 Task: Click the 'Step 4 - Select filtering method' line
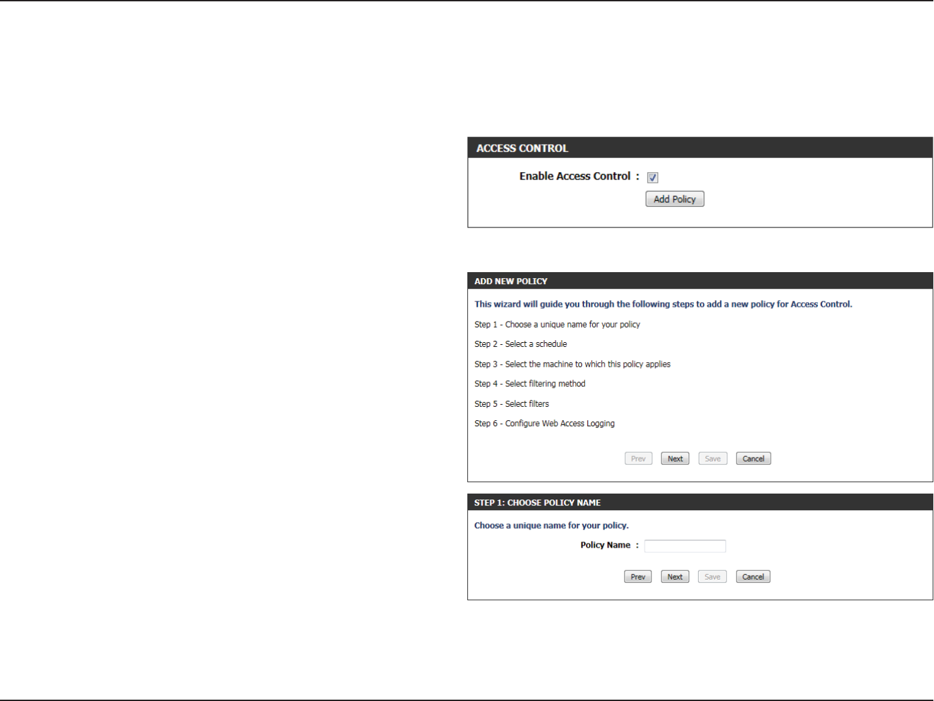click(530, 384)
